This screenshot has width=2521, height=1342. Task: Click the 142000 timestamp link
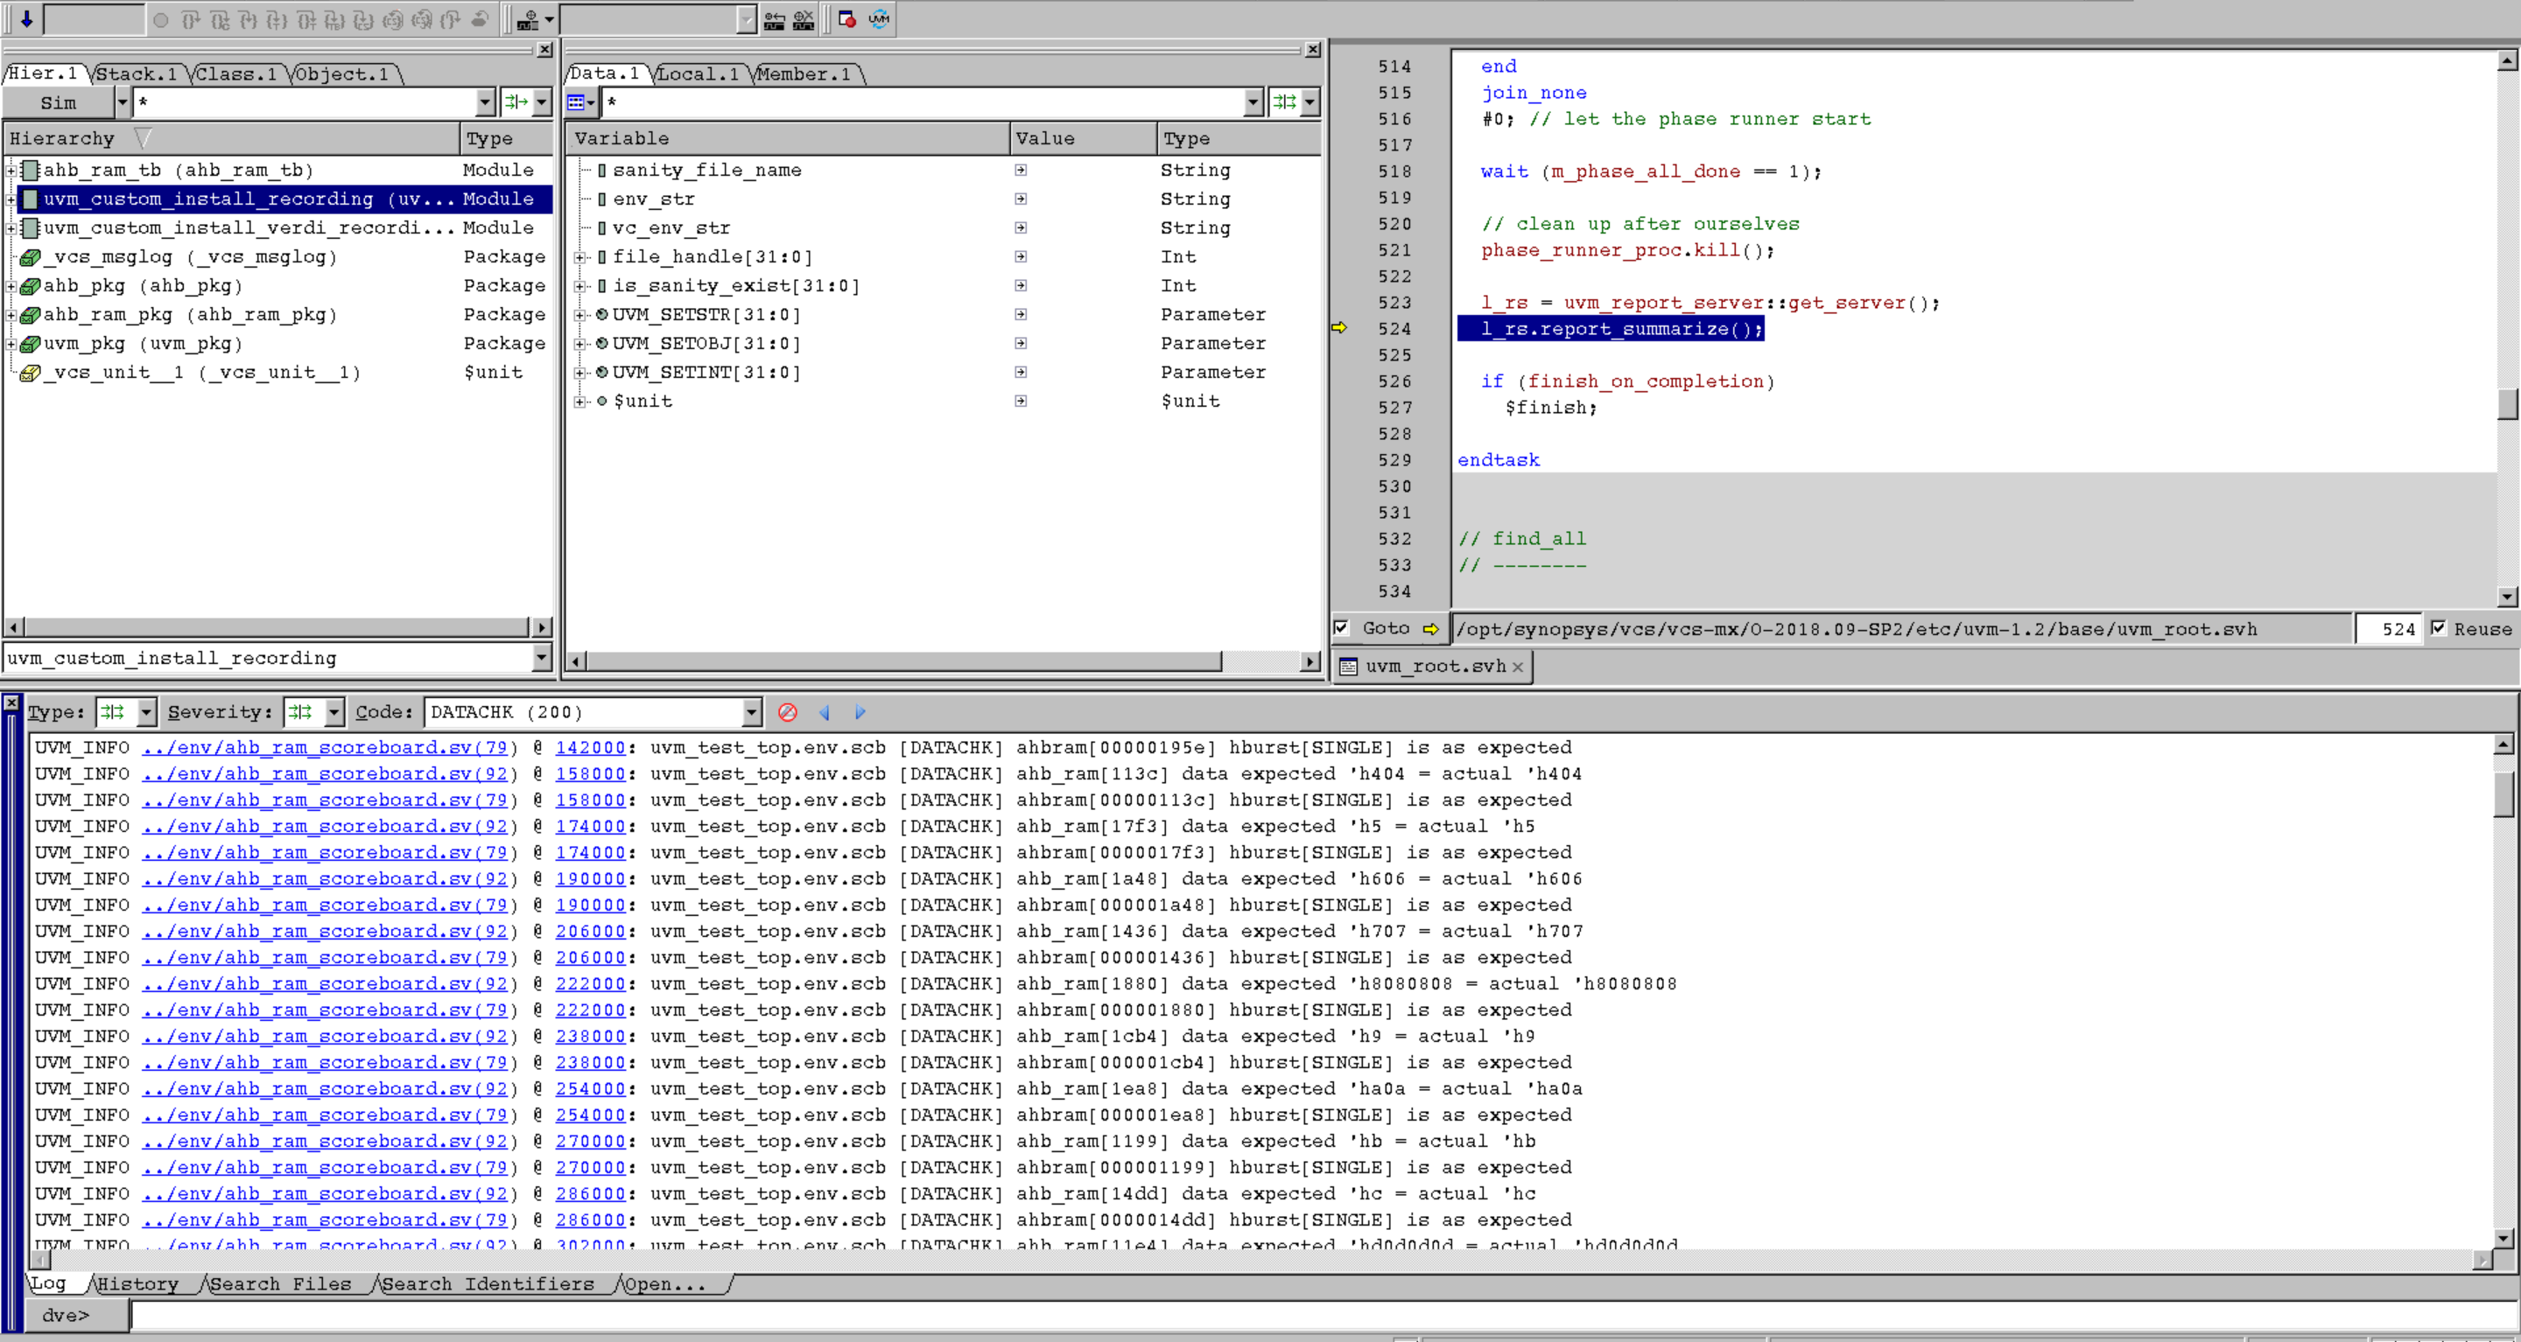click(x=589, y=747)
